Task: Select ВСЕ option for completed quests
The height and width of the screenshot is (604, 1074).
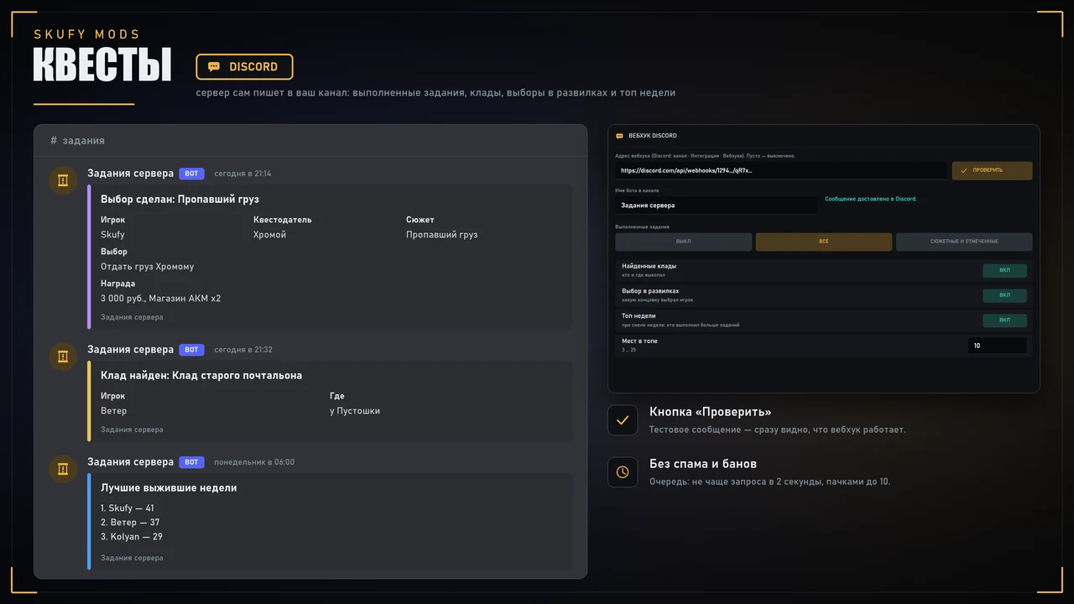Action: pos(824,242)
